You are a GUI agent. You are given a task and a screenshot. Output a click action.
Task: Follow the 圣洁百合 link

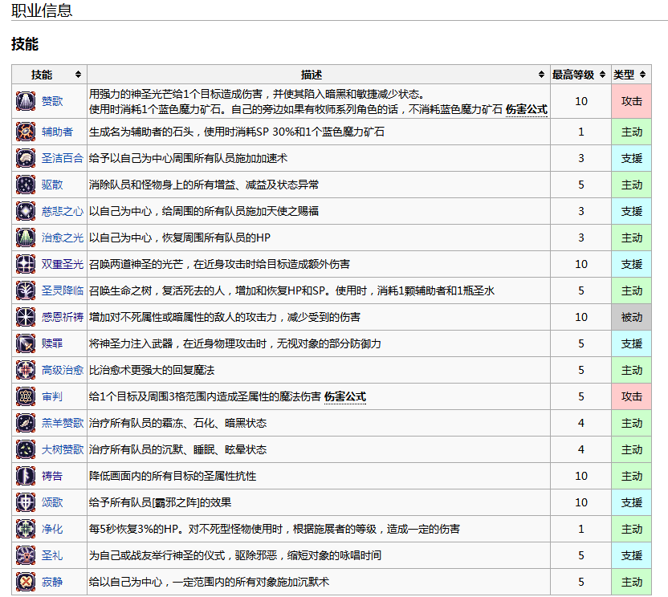pos(62,158)
